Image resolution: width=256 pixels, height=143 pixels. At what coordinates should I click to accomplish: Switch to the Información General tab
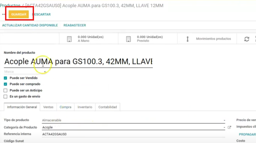pyautogui.click(x=22, y=107)
